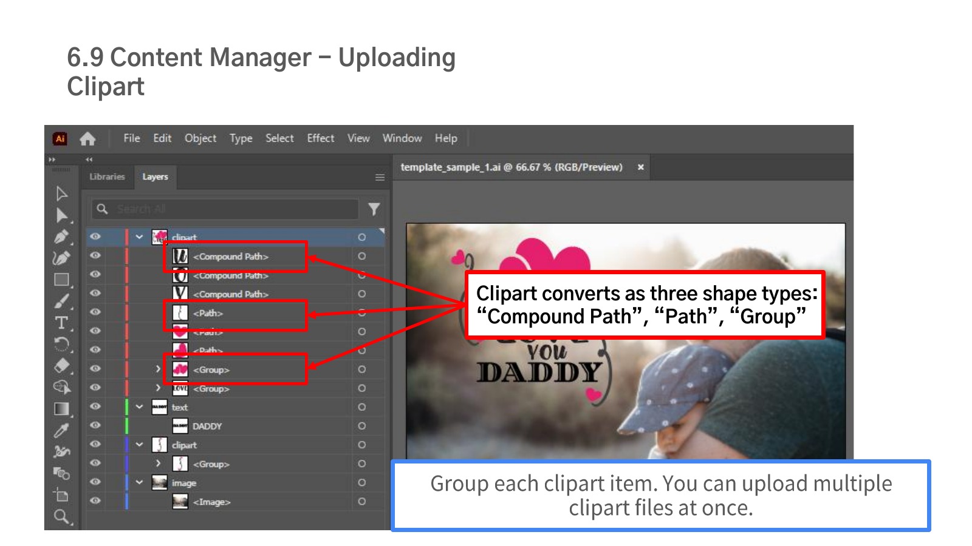Toggle eye for the LOVE <Group> row
This screenshot has width=972, height=546.
tap(95, 388)
